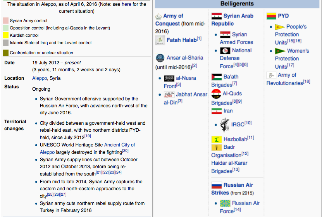Follow the Al-Quds Brigades link
The width and height of the screenshot is (322, 217).
point(227,98)
